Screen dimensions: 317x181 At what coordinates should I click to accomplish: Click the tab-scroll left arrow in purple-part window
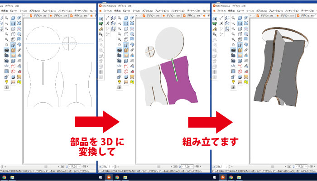click(138, 15)
